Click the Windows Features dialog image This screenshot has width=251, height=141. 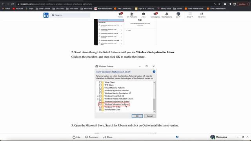click(125, 91)
